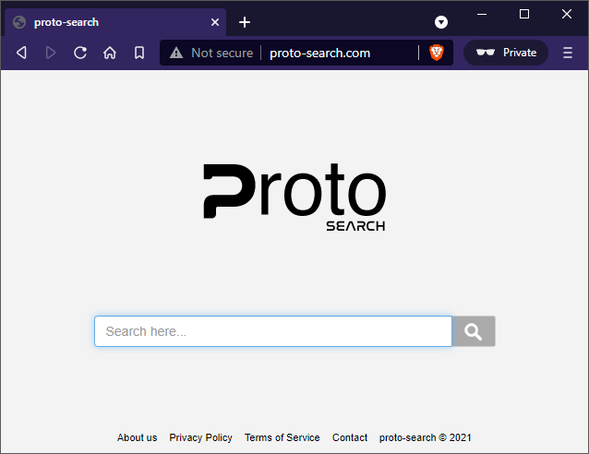Viewport: 589px width, 454px height.
Task: Bookmark this page
Action: tap(139, 53)
